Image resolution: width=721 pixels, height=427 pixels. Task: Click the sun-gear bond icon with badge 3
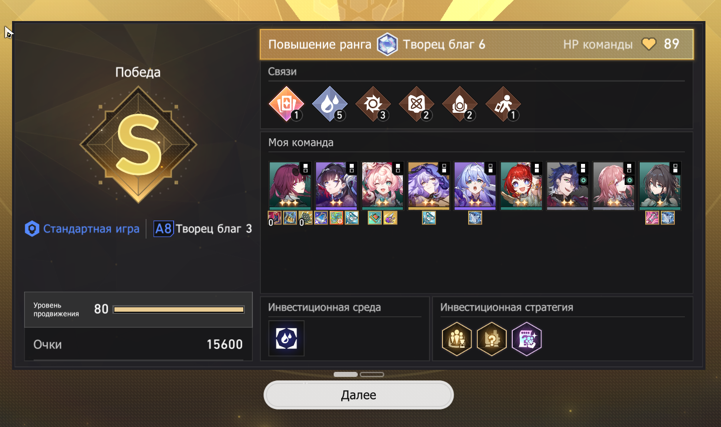click(373, 104)
